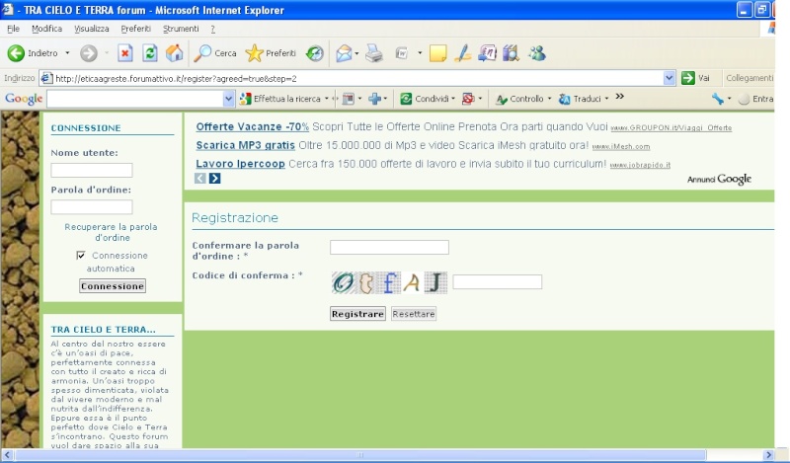Image resolution: width=790 pixels, height=463 pixels.
Task: Open the Research books icon
Action: pyautogui.click(x=511, y=53)
